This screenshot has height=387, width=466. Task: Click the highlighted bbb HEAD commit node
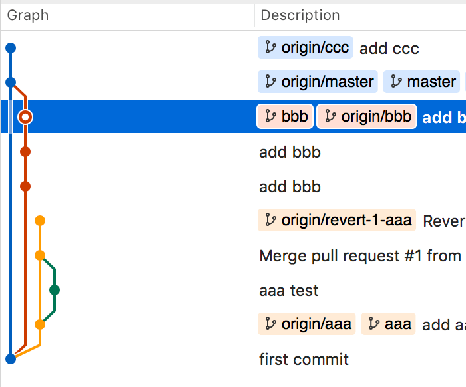(25, 117)
